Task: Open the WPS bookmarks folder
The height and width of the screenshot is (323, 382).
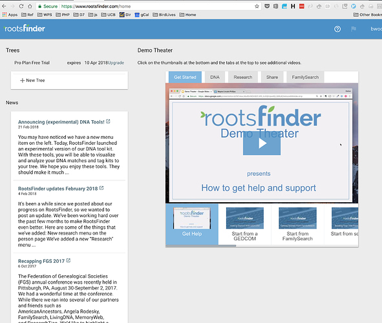Action: (45, 15)
